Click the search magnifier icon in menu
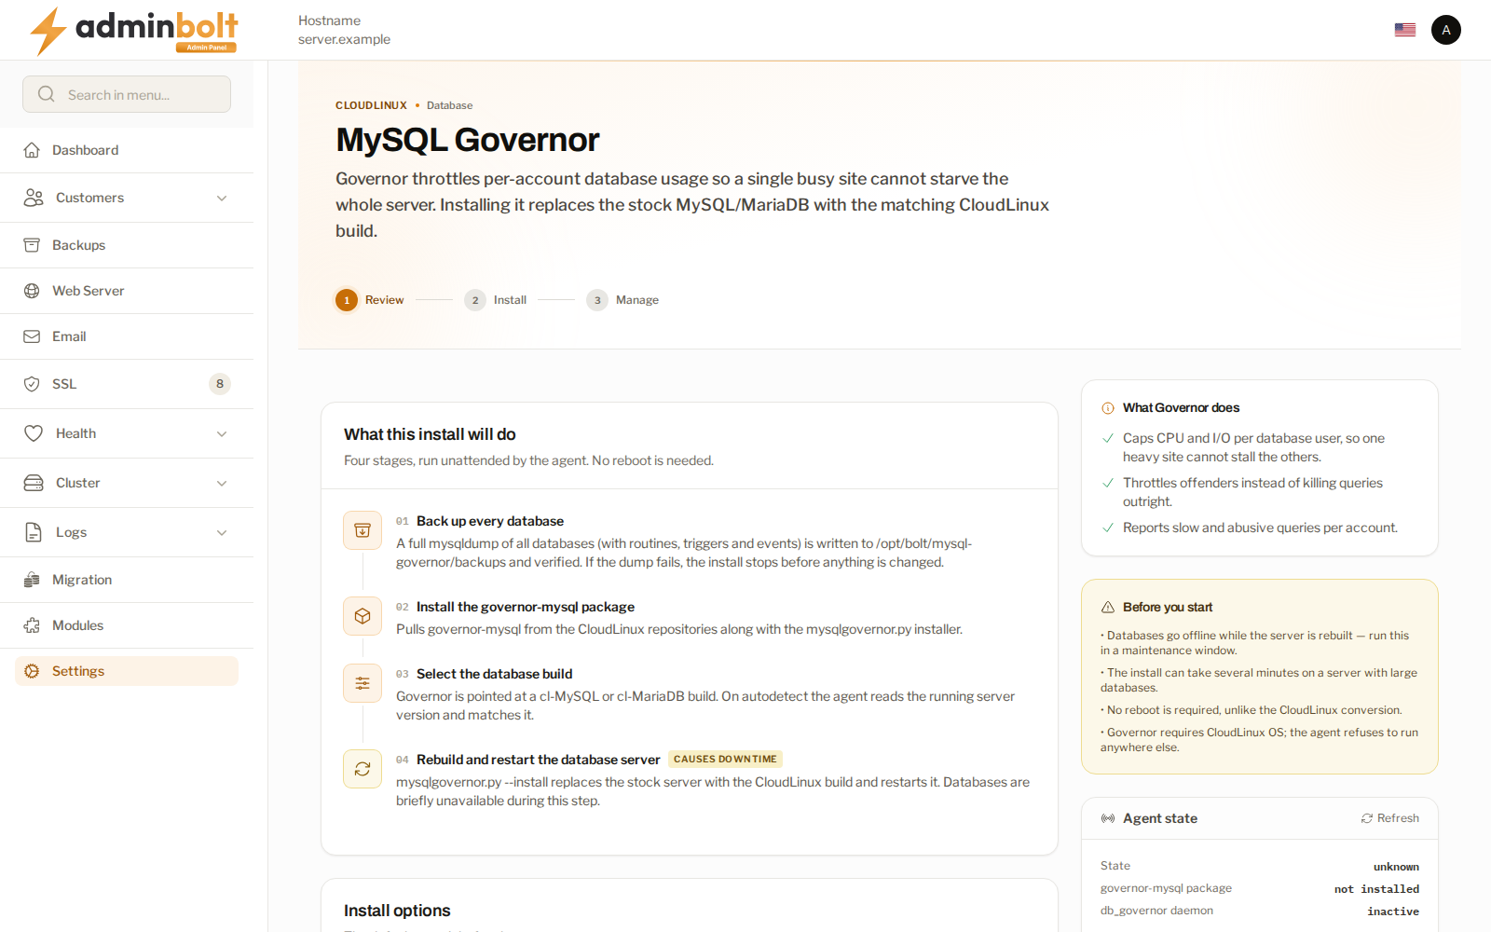This screenshot has height=932, width=1491. [x=47, y=94]
